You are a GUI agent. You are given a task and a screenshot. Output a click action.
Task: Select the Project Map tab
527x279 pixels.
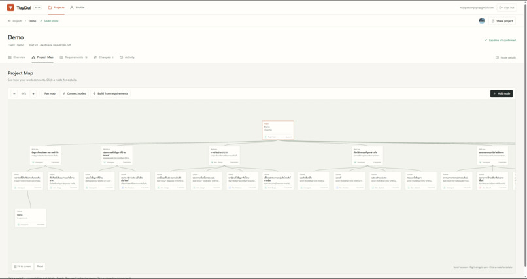42,57
